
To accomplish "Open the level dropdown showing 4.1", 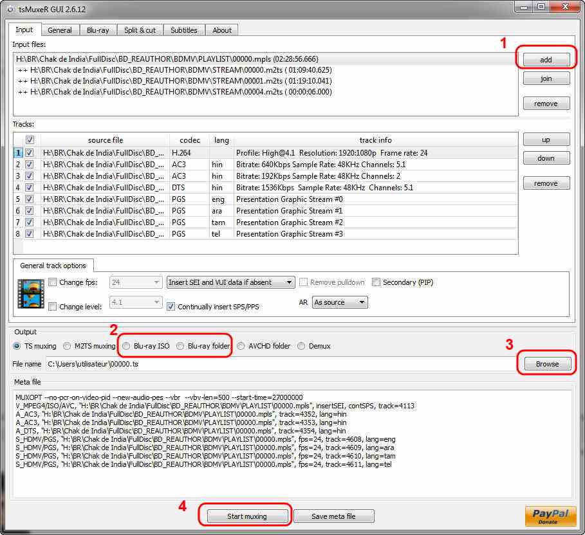I will [x=136, y=302].
